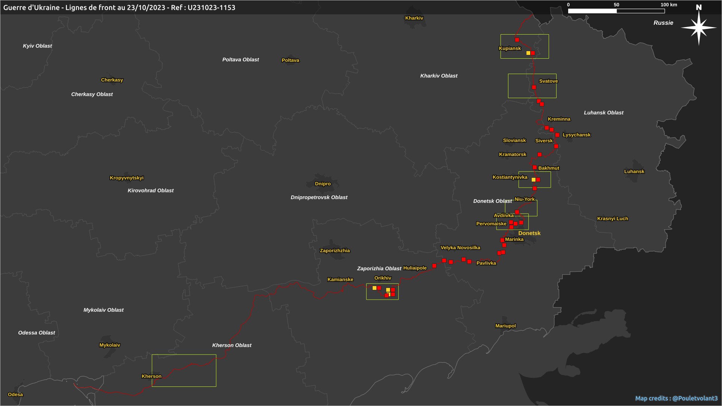Click the Avdiivka label
This screenshot has height=406, width=722.
tap(504, 216)
